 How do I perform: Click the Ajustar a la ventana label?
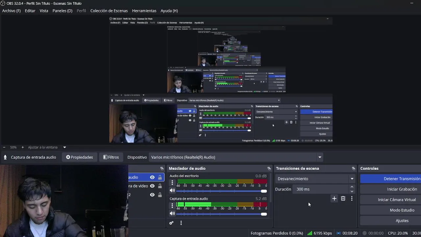click(43, 147)
